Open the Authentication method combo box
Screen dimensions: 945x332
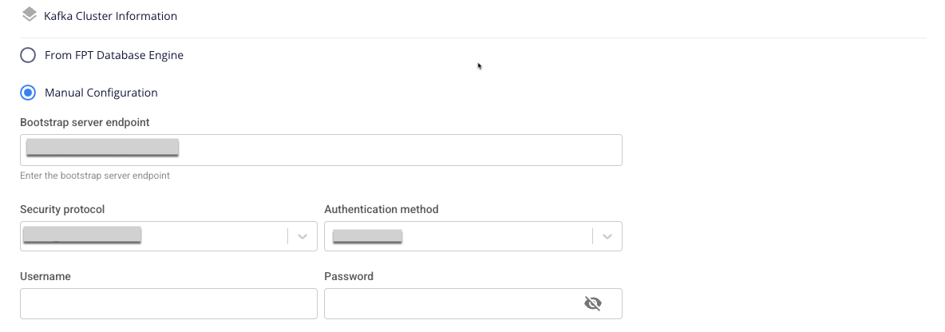458,236
